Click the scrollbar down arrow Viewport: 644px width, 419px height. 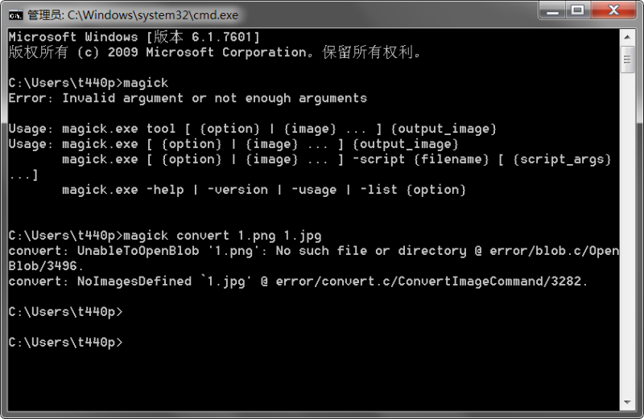tap(627, 403)
